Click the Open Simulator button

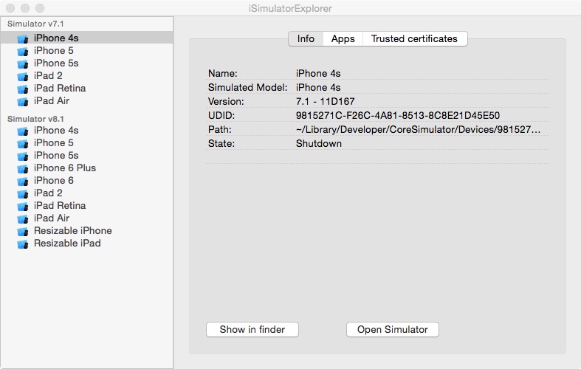(393, 329)
